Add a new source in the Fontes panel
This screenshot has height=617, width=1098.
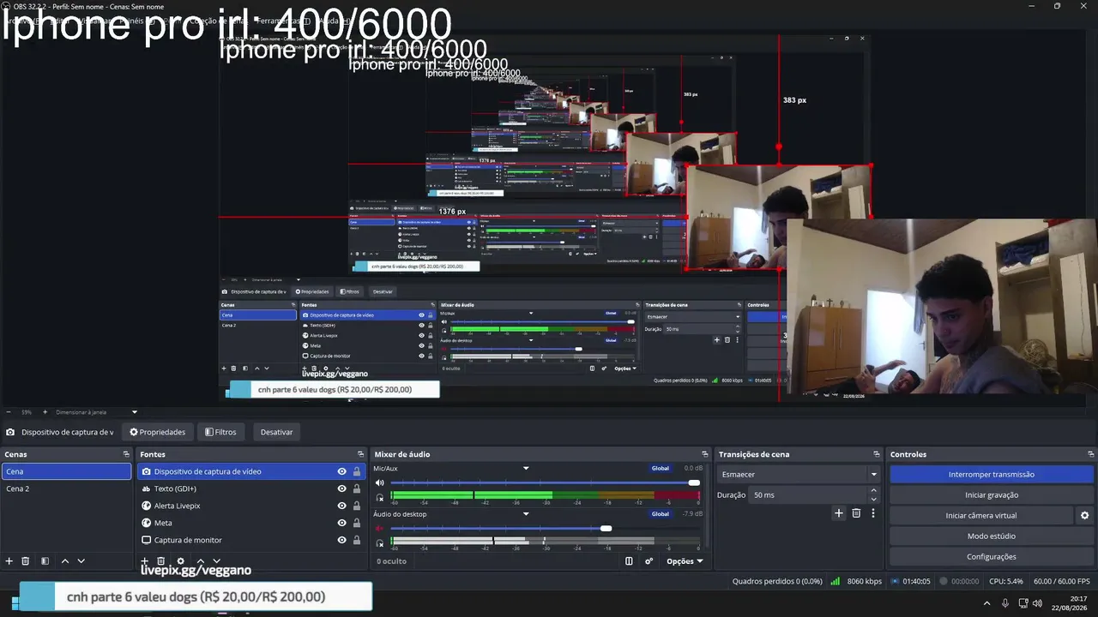click(x=145, y=561)
